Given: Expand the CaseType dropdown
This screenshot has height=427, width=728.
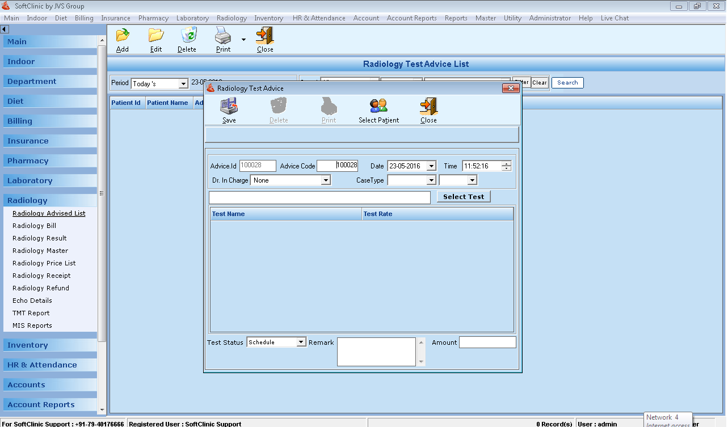Looking at the screenshot, I should pos(431,180).
